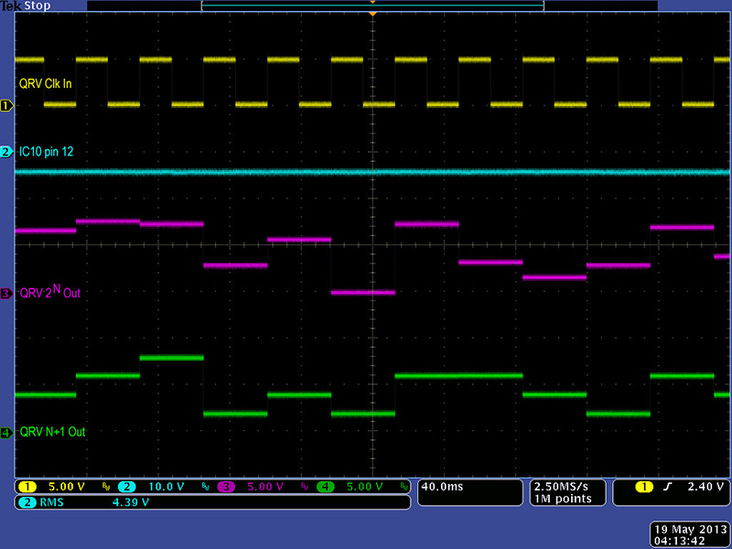732x549 pixels.
Task: Click the 19 May 2013 date display
Action: [687, 530]
